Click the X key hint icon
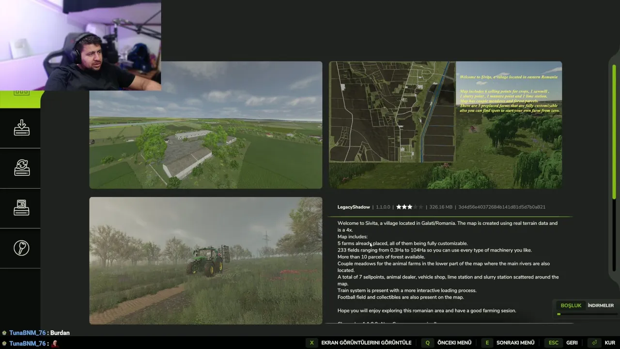 311,343
